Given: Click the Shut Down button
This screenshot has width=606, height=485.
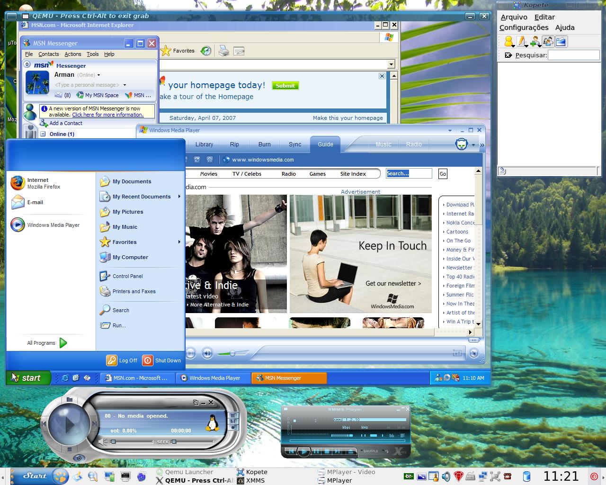Looking at the screenshot, I should tap(161, 360).
